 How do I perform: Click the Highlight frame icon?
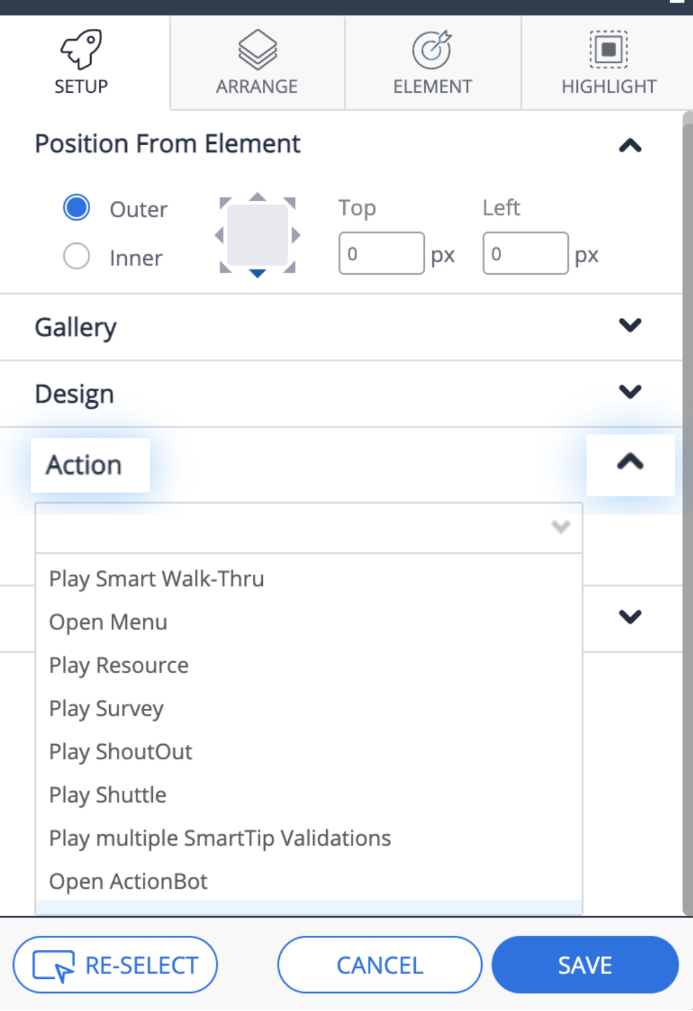point(609,49)
